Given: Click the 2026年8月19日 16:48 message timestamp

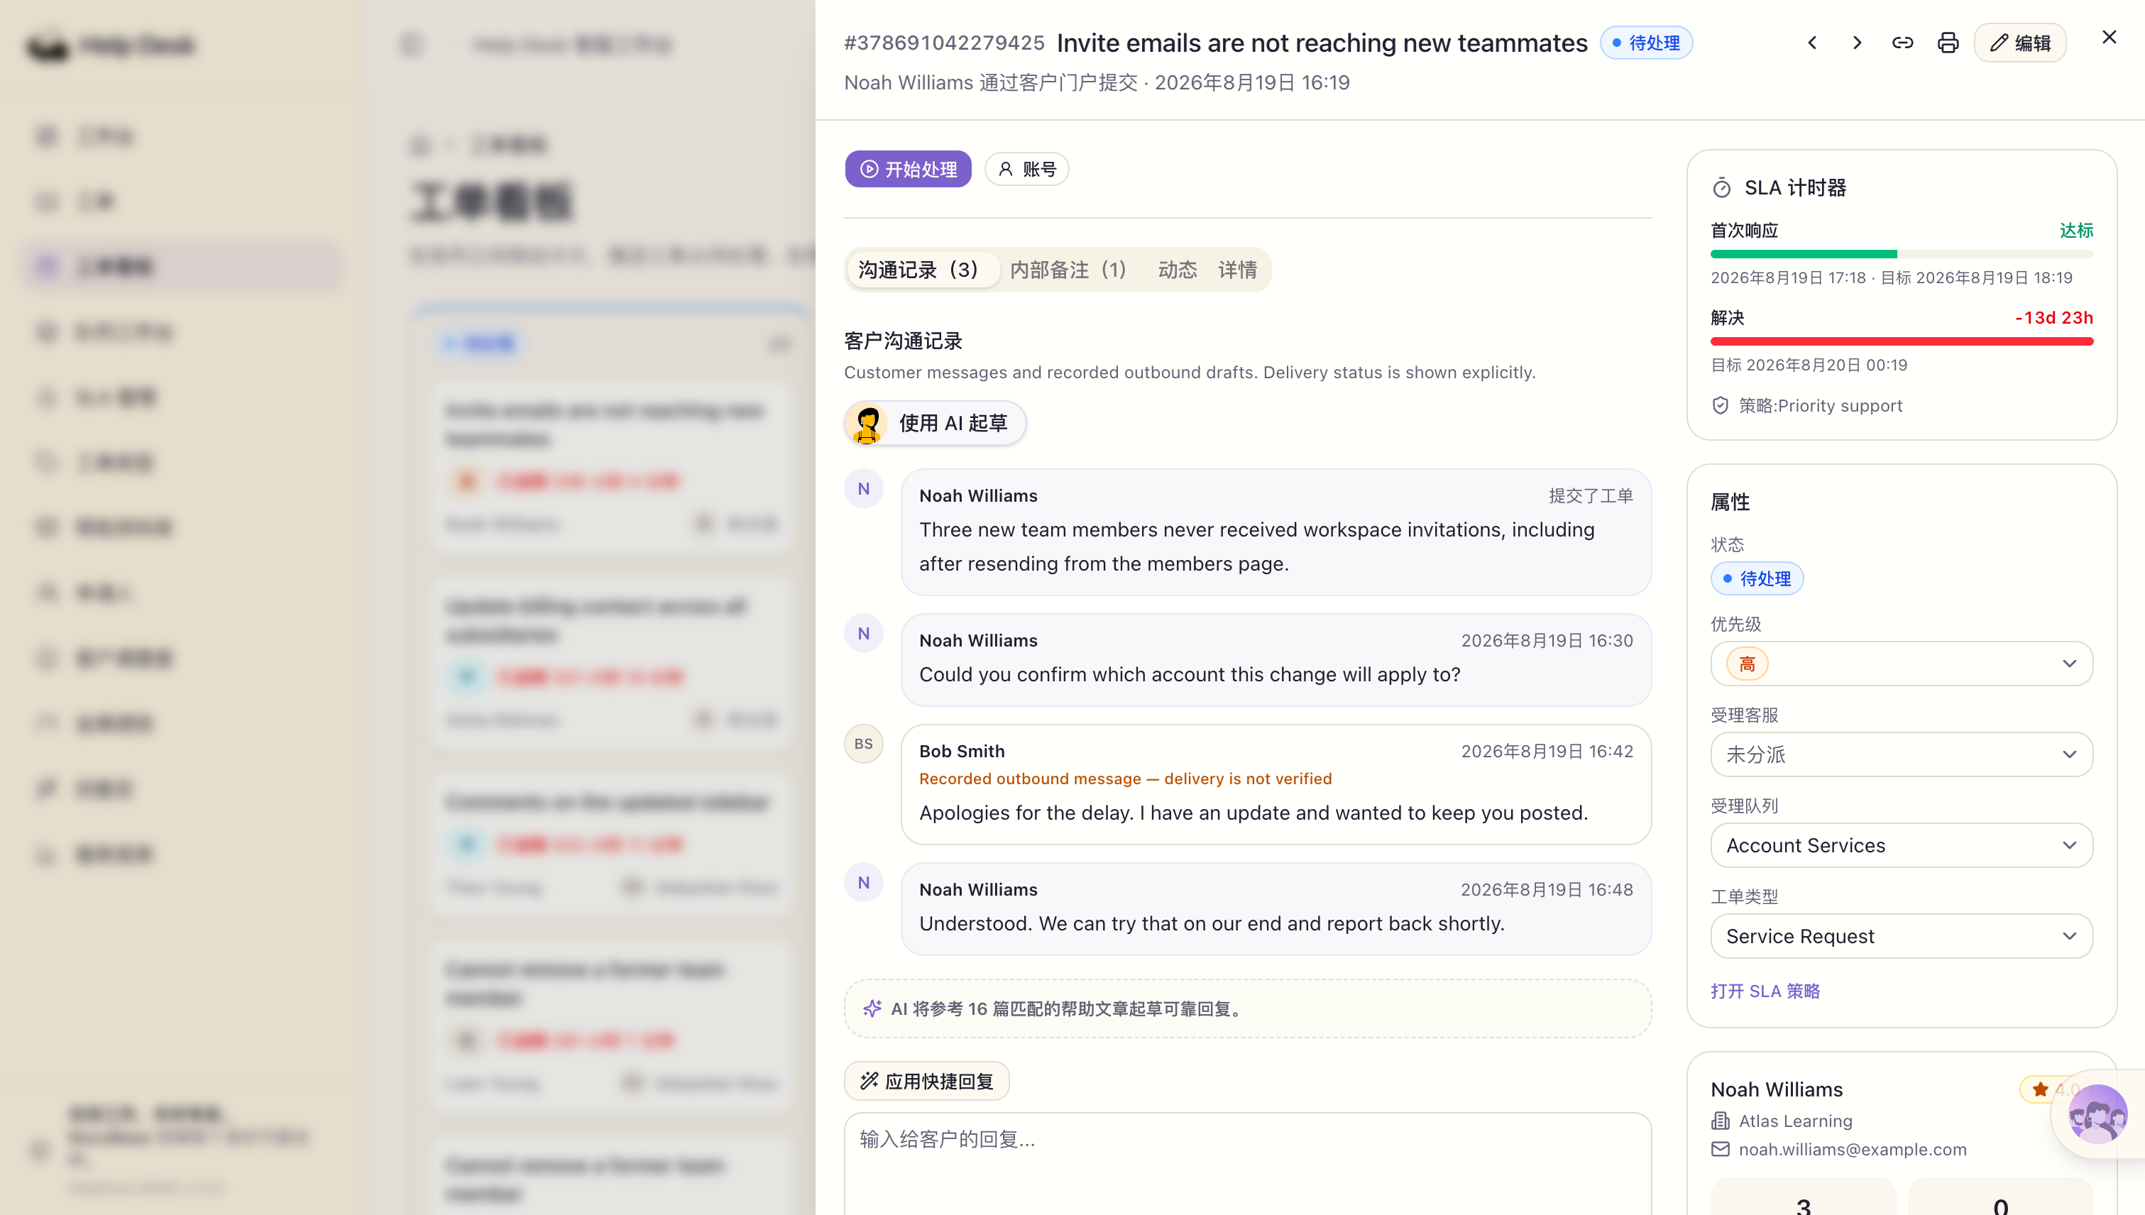Looking at the screenshot, I should [1546, 891].
